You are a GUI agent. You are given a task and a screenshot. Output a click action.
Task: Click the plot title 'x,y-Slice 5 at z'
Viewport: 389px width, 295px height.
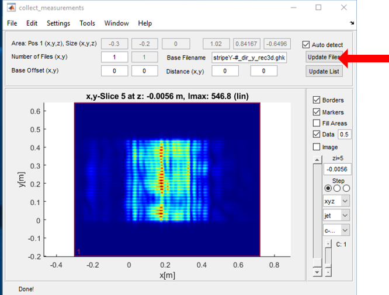click(x=167, y=96)
